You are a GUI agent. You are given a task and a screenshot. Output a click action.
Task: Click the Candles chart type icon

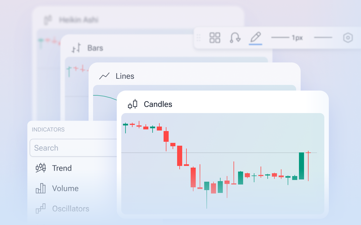pyautogui.click(x=133, y=104)
